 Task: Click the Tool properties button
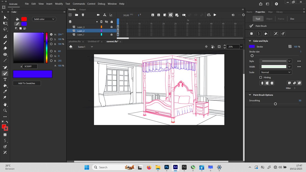(x=258, y=19)
